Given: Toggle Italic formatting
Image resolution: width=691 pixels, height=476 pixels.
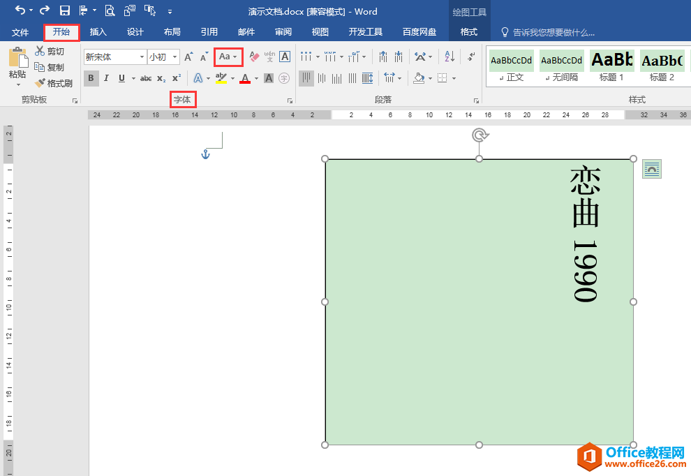Looking at the screenshot, I should [x=106, y=78].
